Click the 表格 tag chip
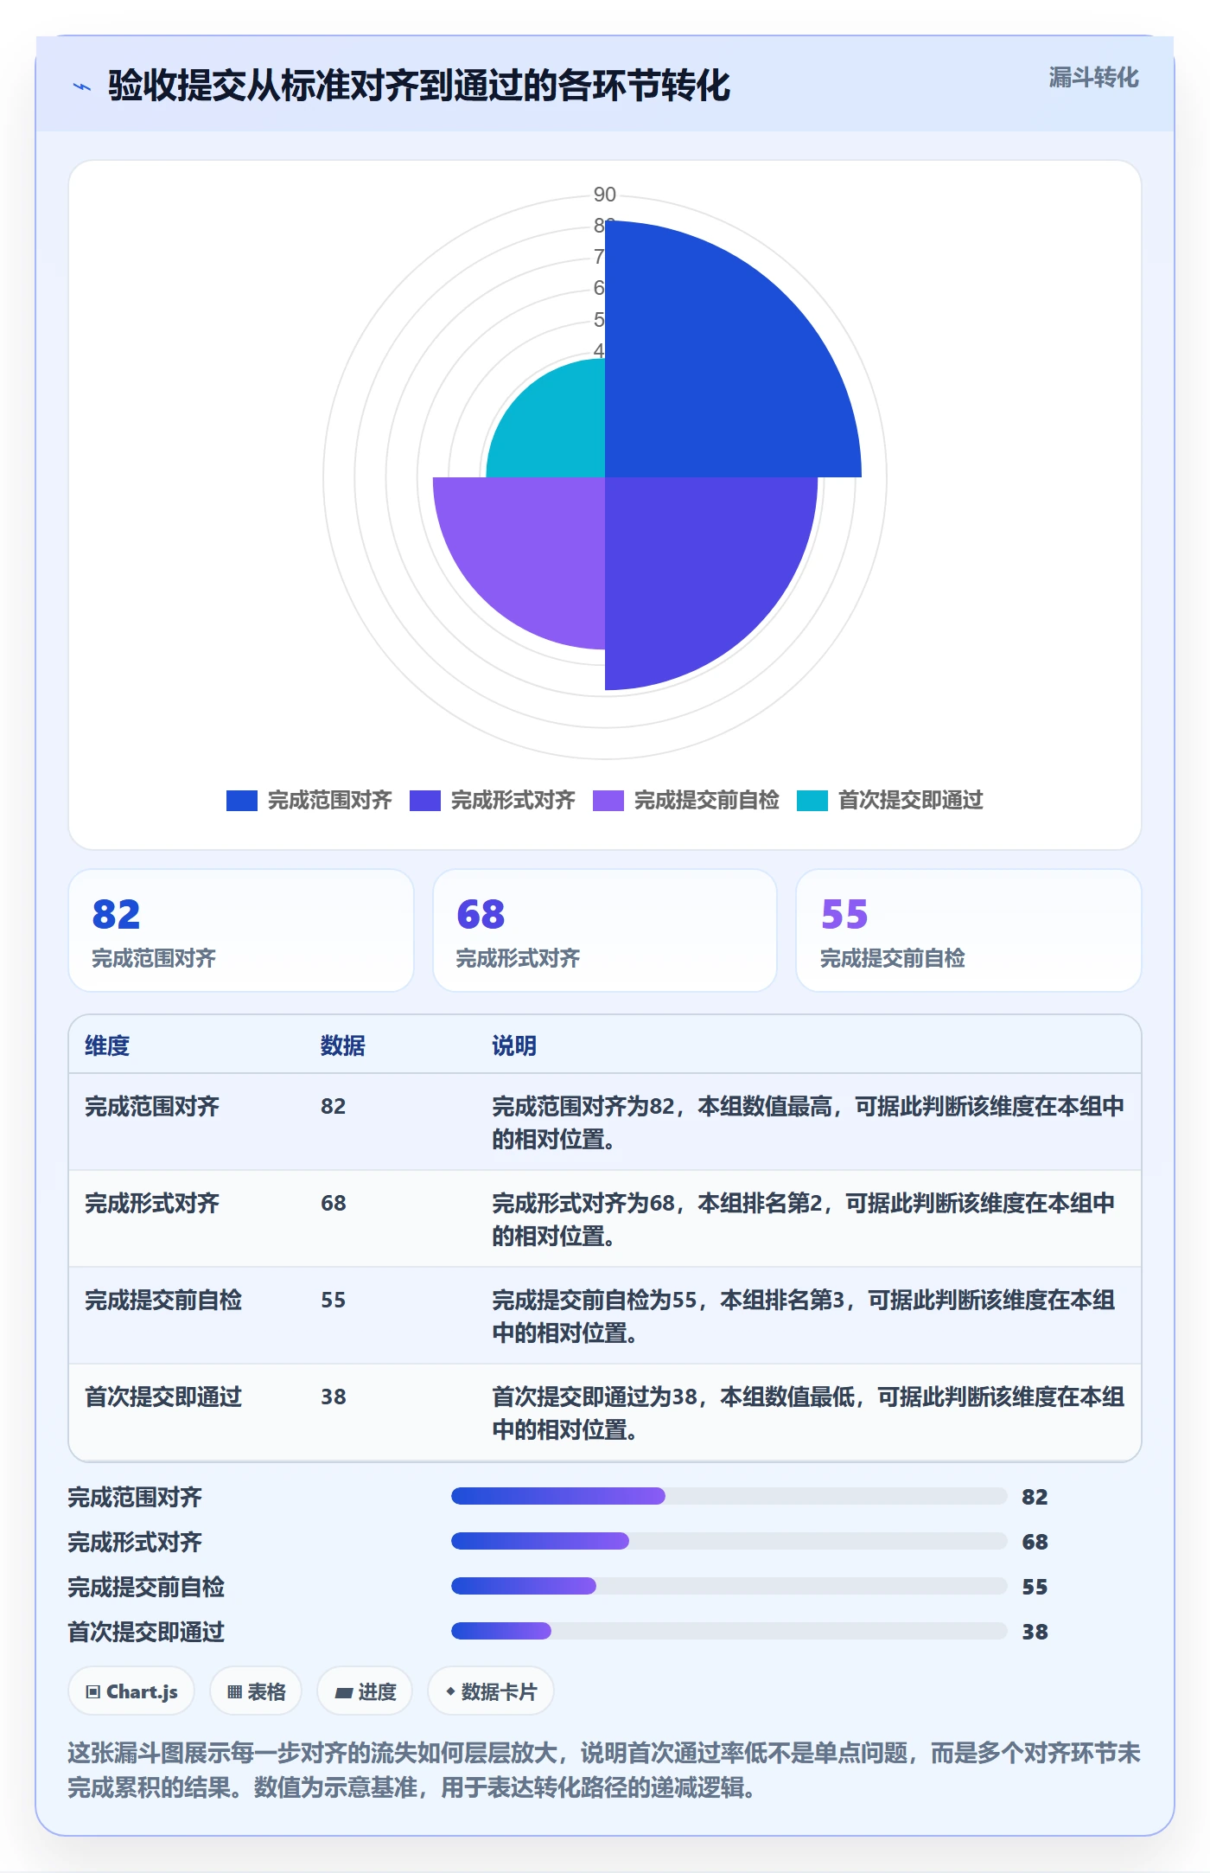 [256, 1691]
